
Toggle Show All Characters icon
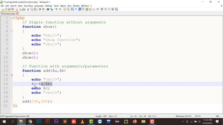click(76, 9)
